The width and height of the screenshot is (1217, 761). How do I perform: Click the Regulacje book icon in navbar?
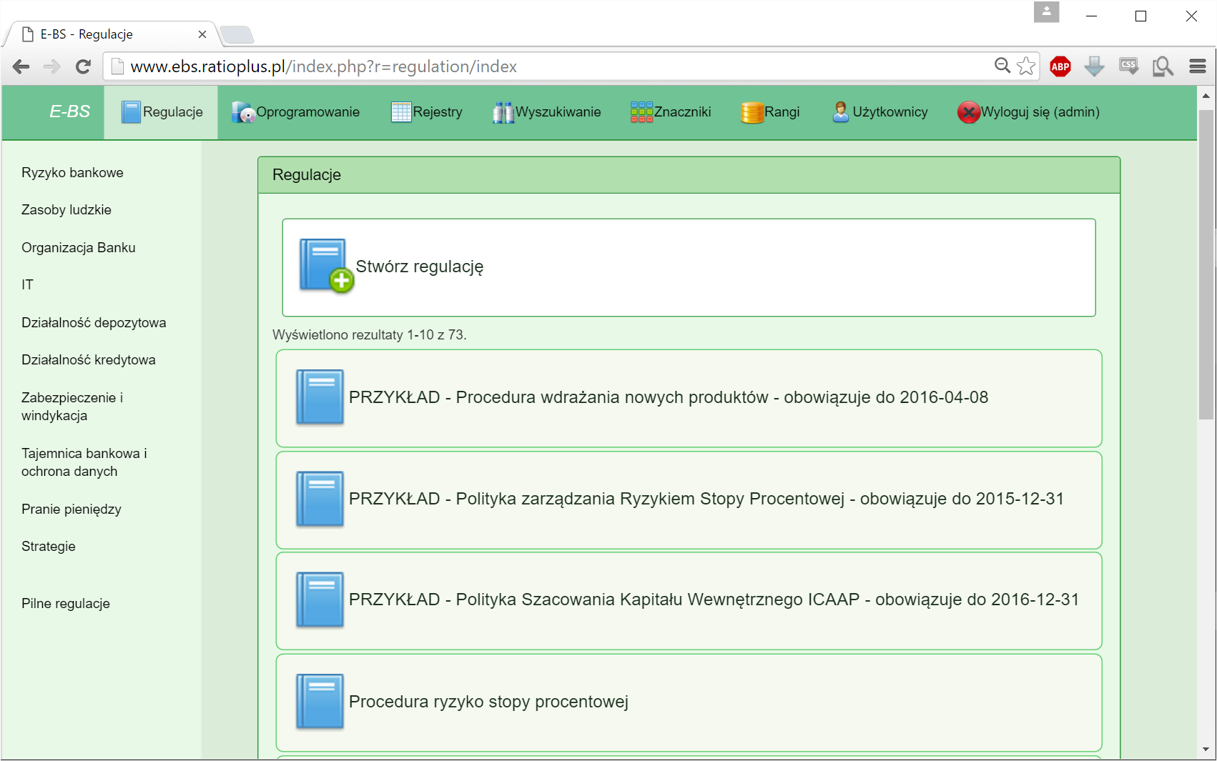(131, 112)
